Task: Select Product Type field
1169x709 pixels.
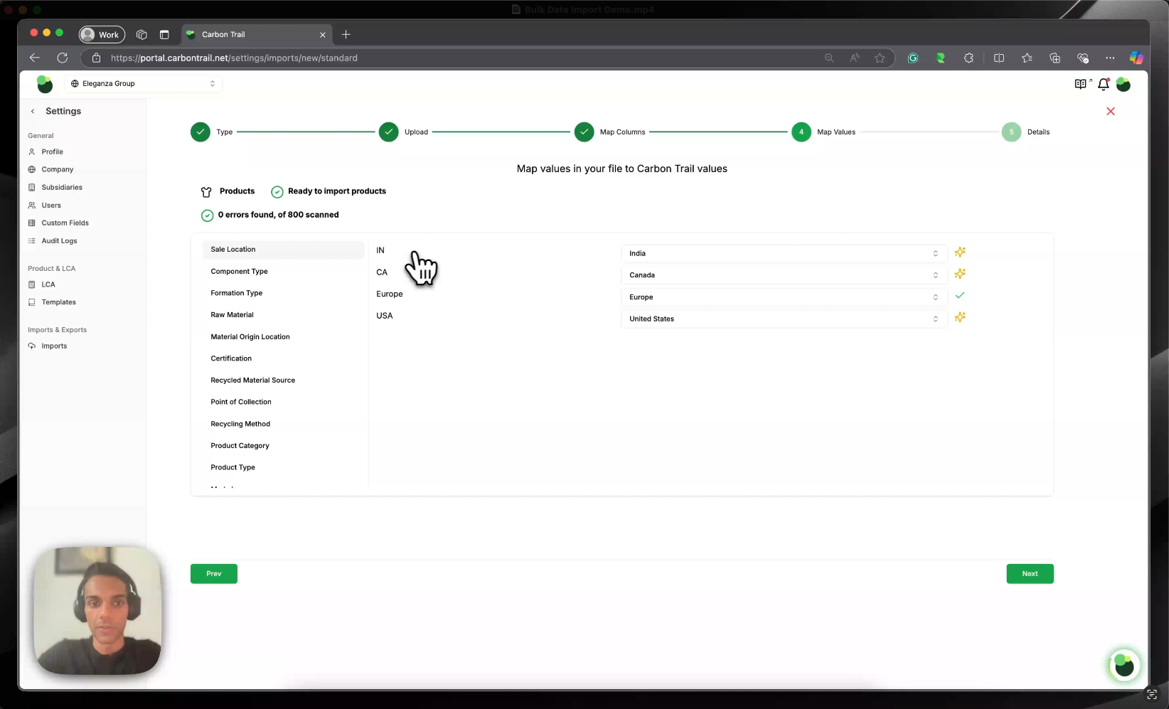Action: click(283, 467)
